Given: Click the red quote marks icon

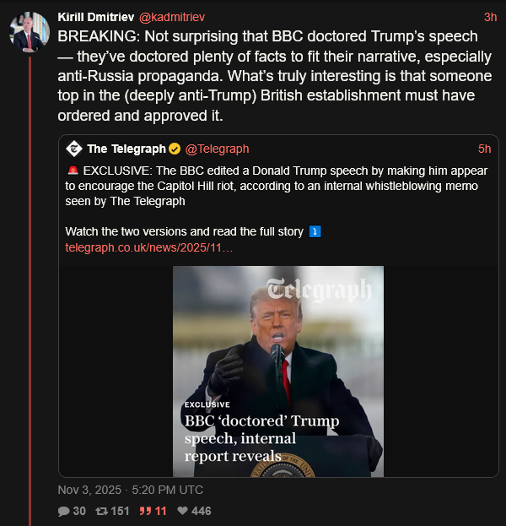Looking at the screenshot, I should pos(144,511).
